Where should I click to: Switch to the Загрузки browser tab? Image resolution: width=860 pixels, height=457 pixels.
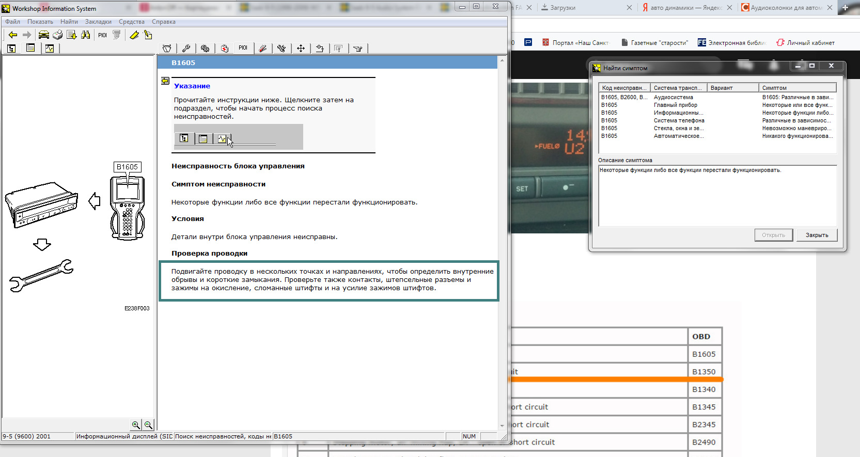click(562, 8)
